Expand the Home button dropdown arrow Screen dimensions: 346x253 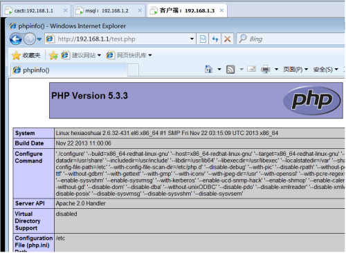click(219, 69)
